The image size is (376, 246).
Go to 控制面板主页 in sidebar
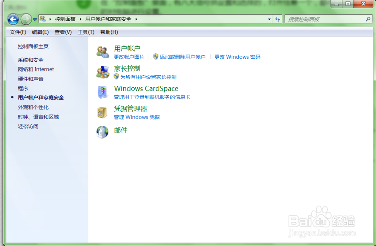[33, 46]
